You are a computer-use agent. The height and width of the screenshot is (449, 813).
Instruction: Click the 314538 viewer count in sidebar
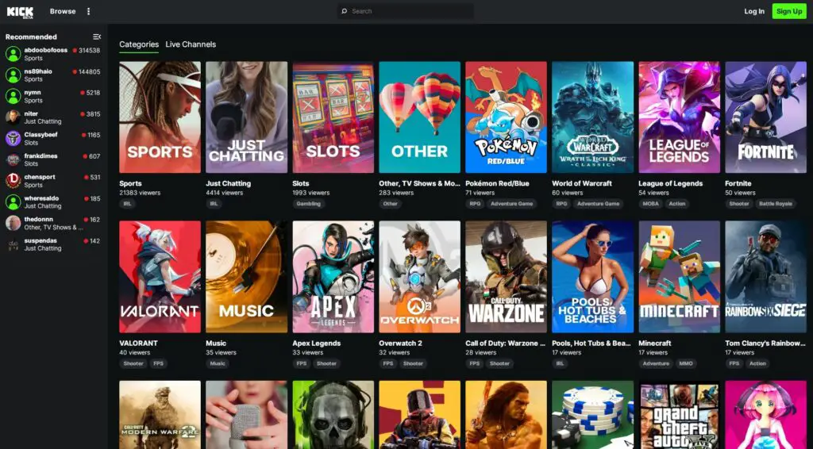pos(89,51)
